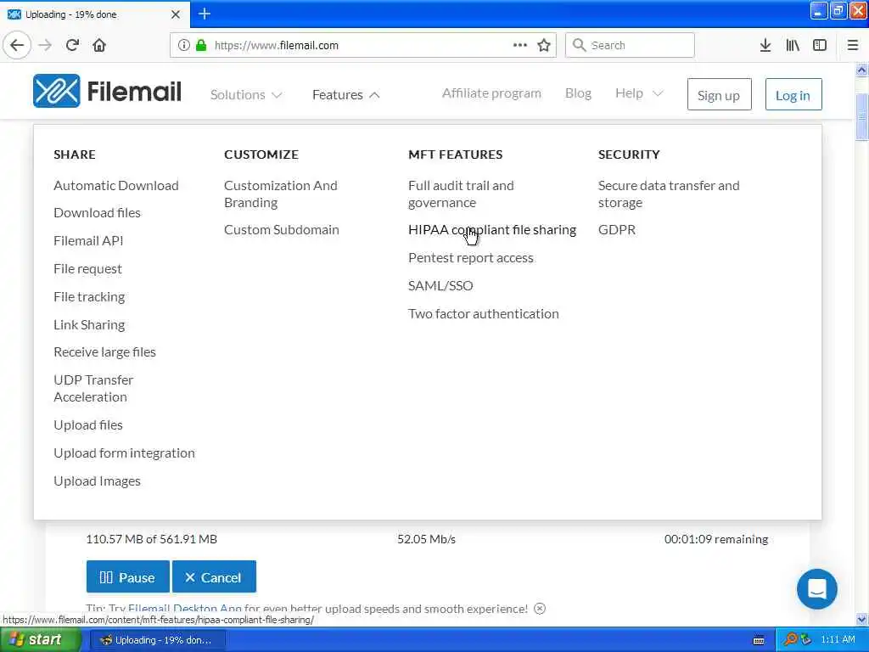Open the Firefox hamburger menu
This screenshot has width=869, height=652.
pyautogui.click(x=853, y=46)
